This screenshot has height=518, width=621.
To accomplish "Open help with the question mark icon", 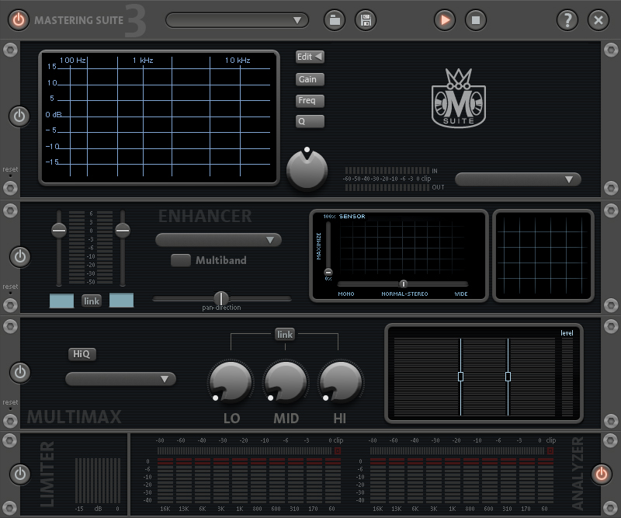I will (x=567, y=20).
